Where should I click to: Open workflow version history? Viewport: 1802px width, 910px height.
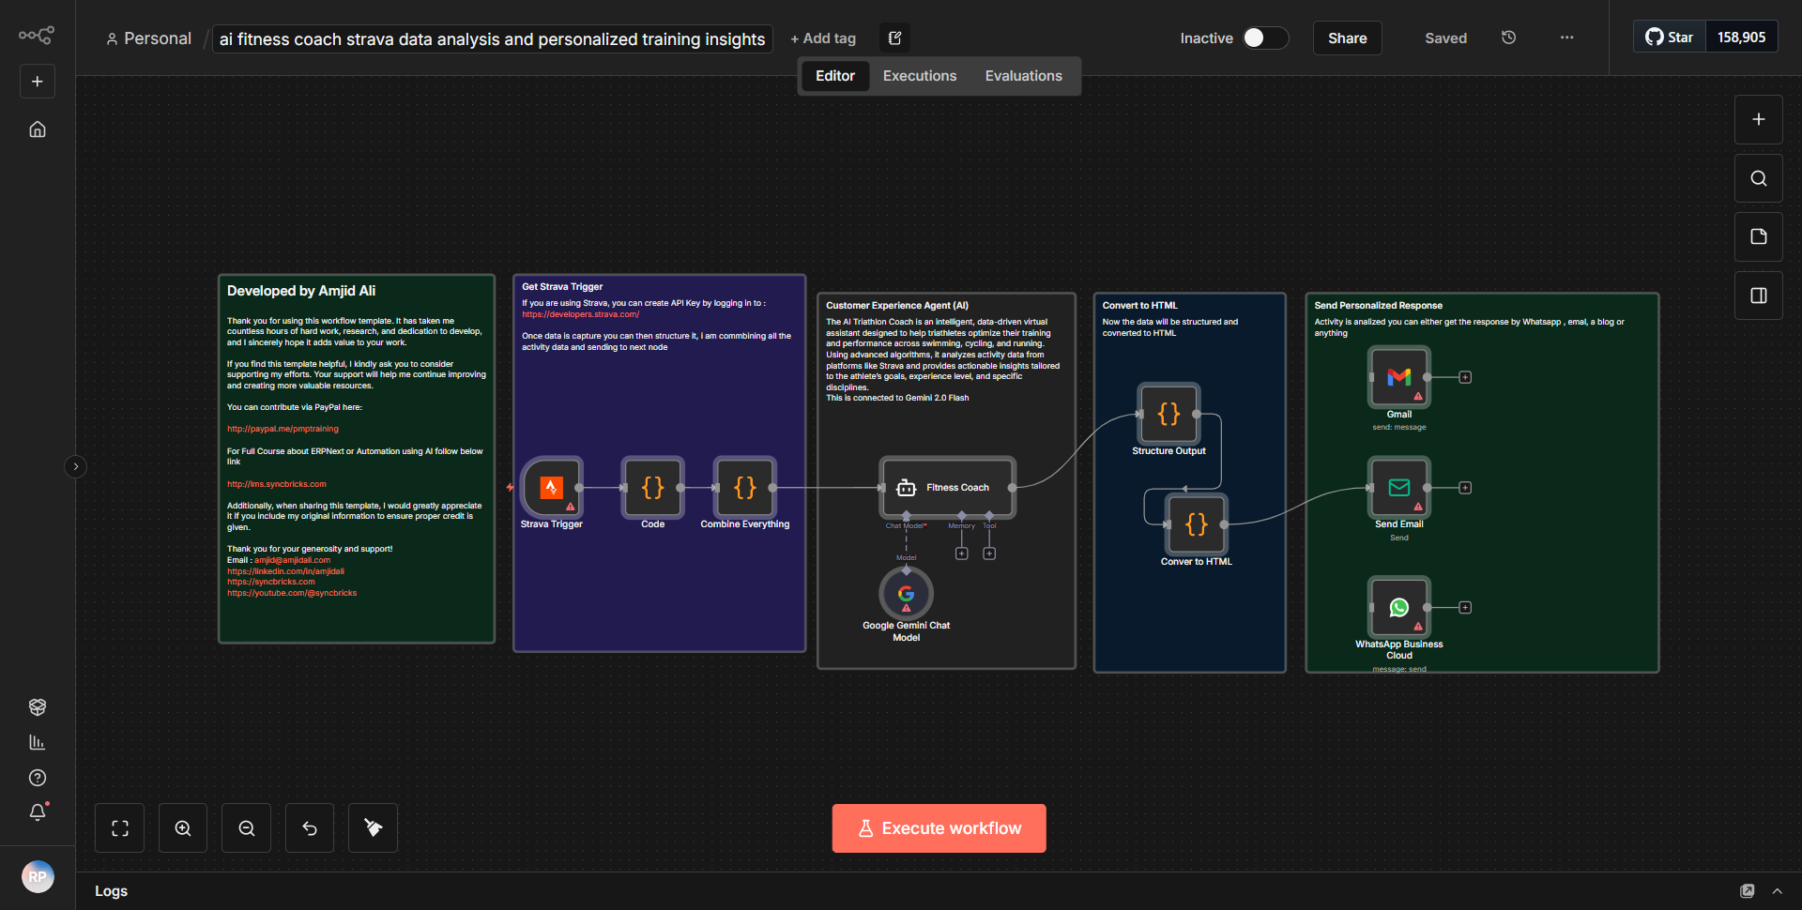[1508, 38]
